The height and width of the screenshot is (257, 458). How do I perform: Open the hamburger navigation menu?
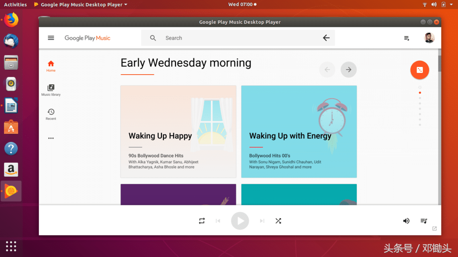51,38
